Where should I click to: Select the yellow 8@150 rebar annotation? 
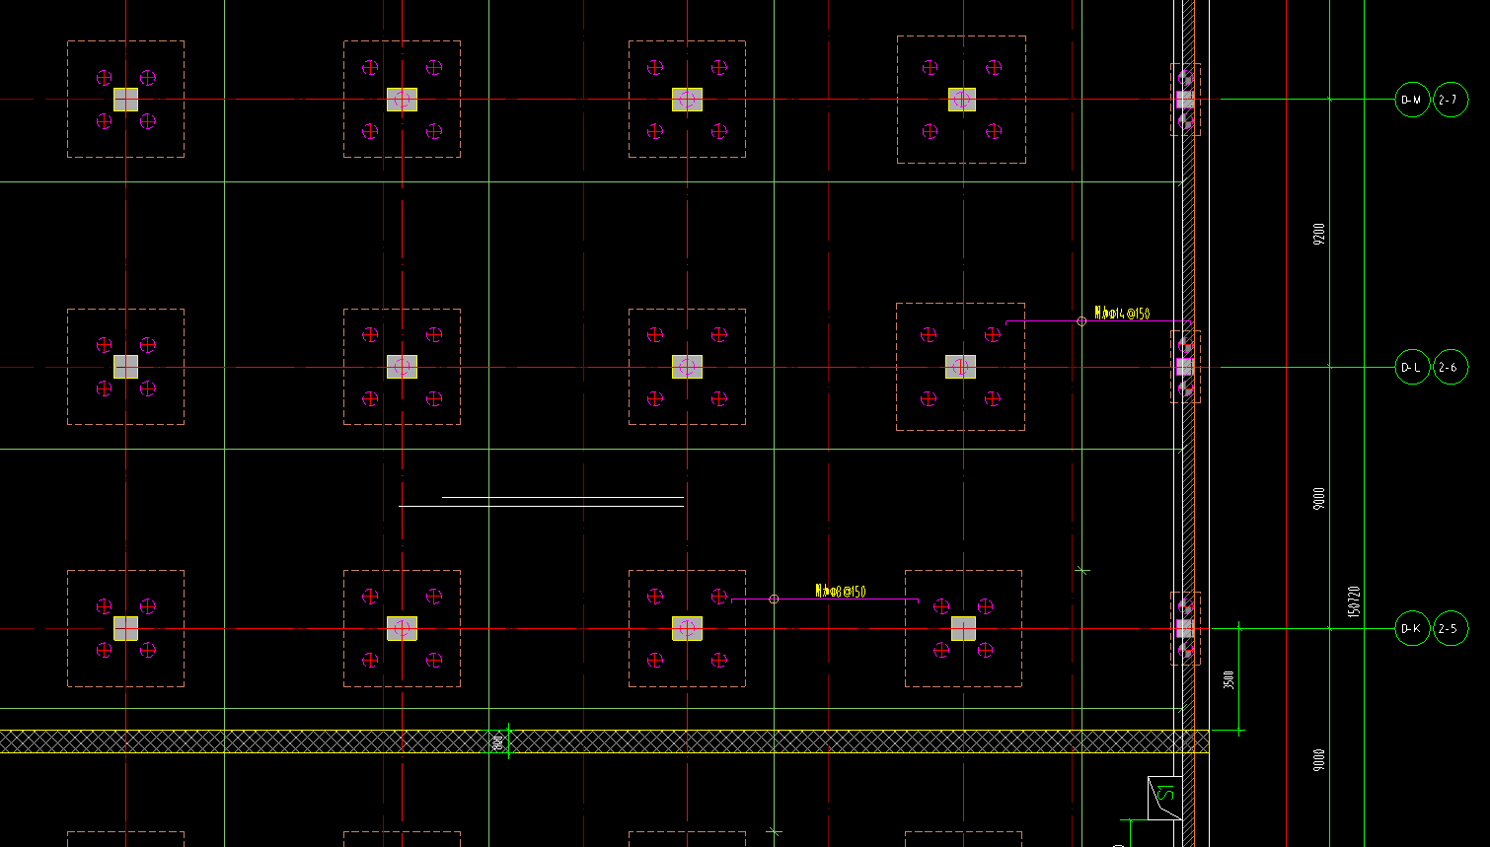click(841, 591)
